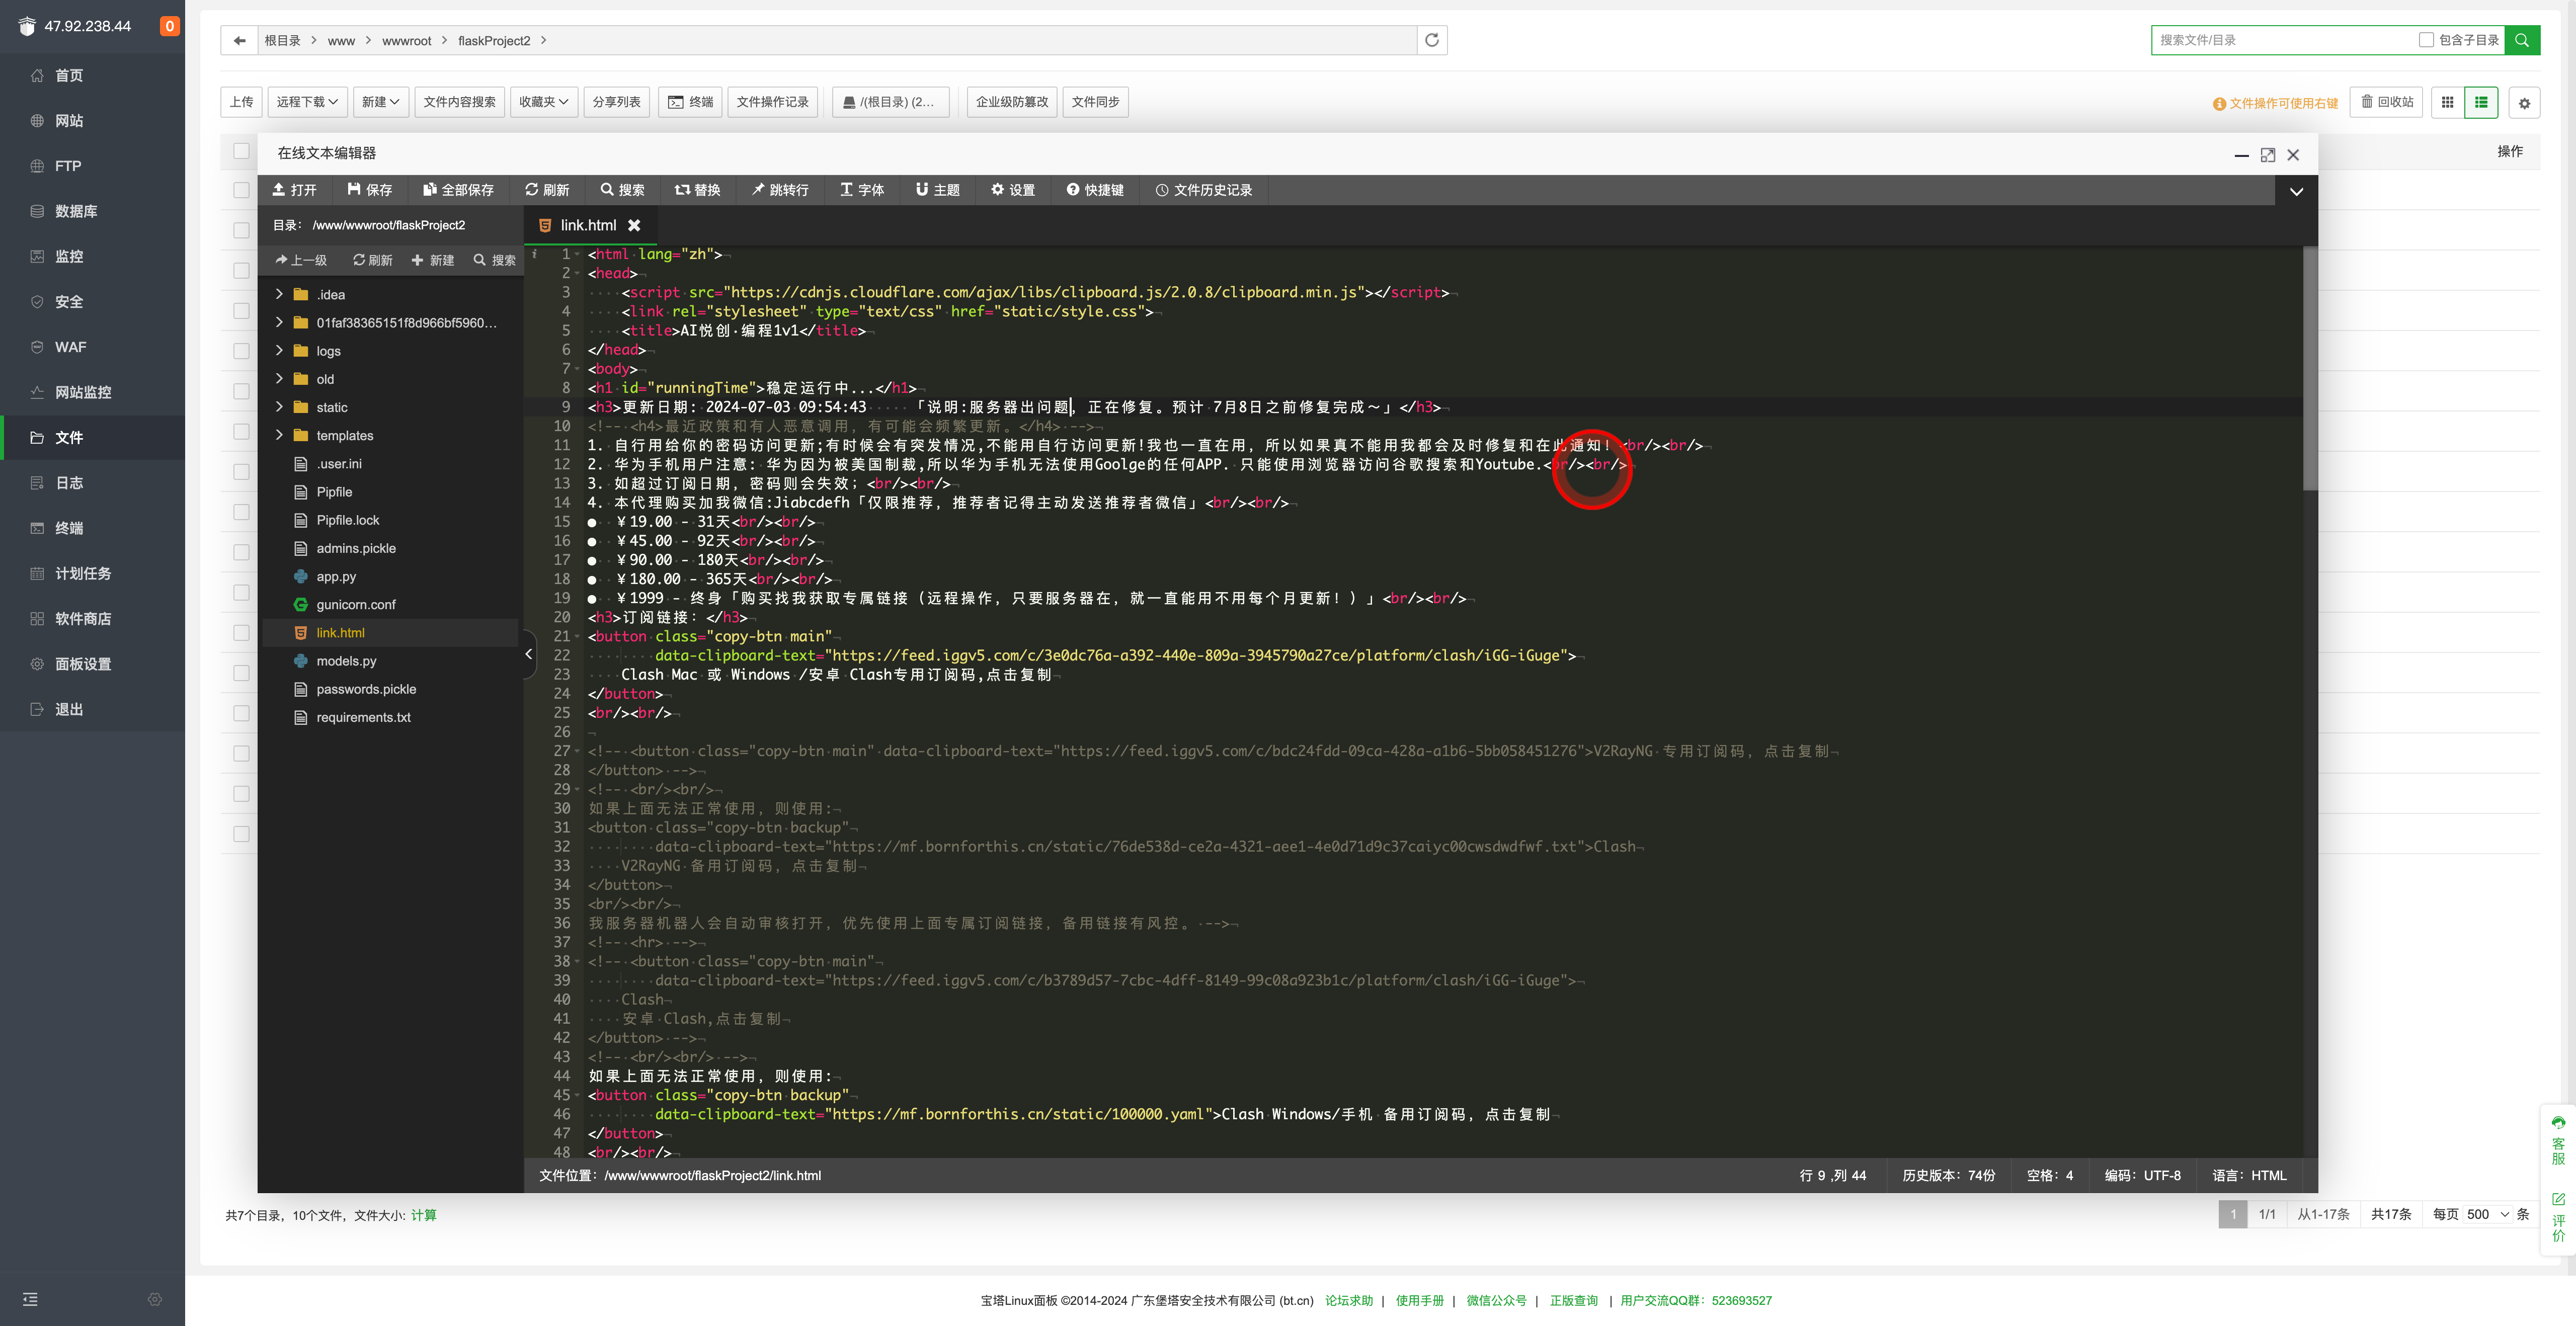Click 全部保存 to save all files
Screen dimensions: 2576x1326
(x=458, y=190)
